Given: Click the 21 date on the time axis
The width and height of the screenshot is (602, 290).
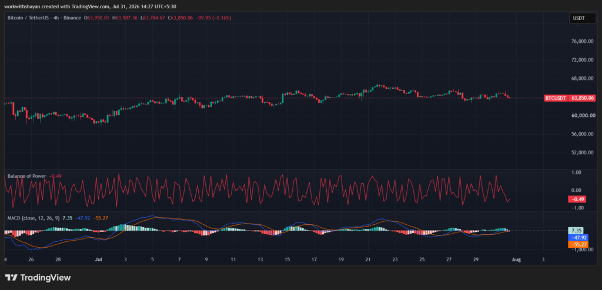Looking at the screenshot, I should tap(368, 259).
